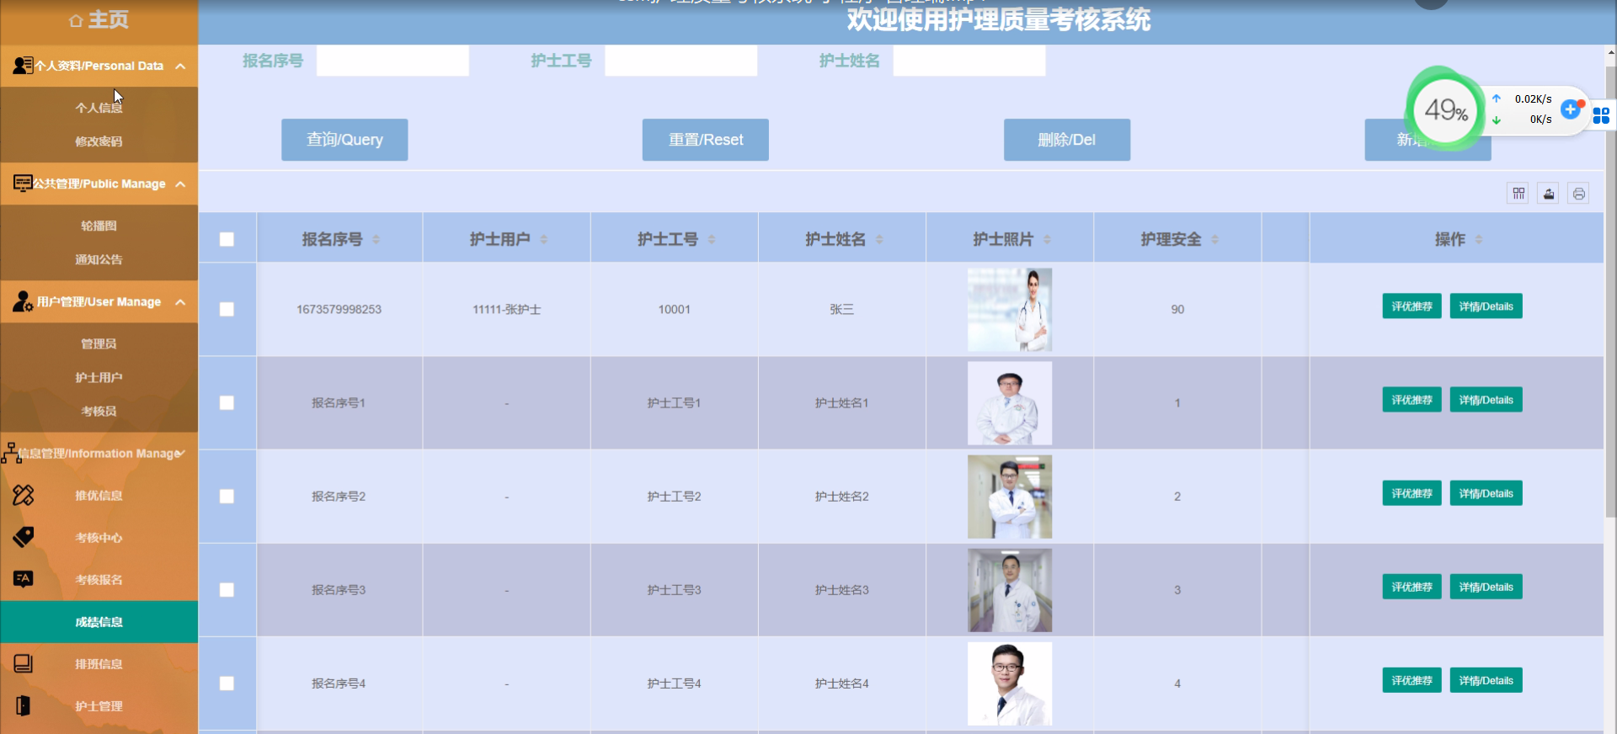Image resolution: width=1617 pixels, height=734 pixels.
Task: Check the 报名序号4 row checkbox
Action: [x=227, y=683]
